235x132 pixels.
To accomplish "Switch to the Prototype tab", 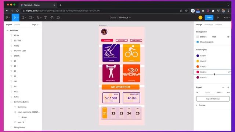I will click(x=209, y=25).
